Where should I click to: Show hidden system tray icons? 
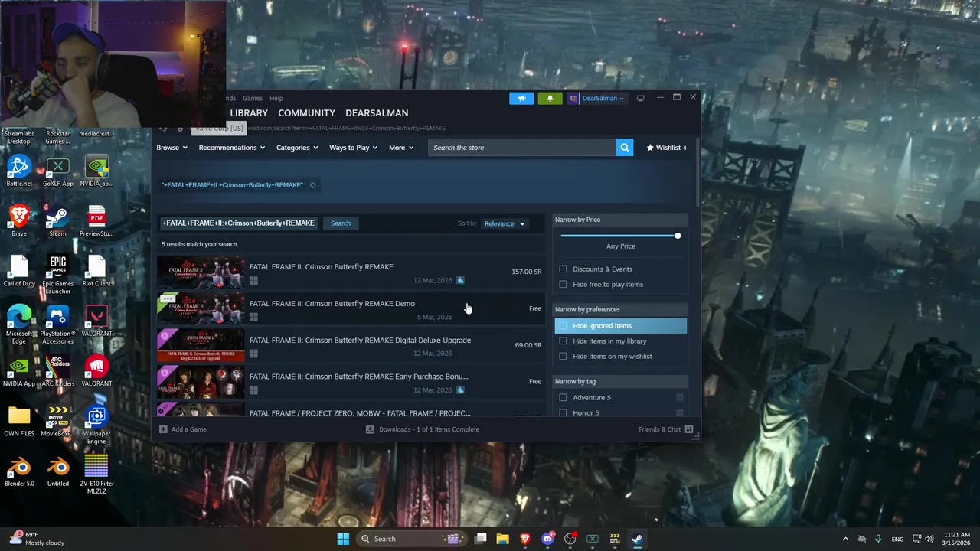(x=845, y=539)
